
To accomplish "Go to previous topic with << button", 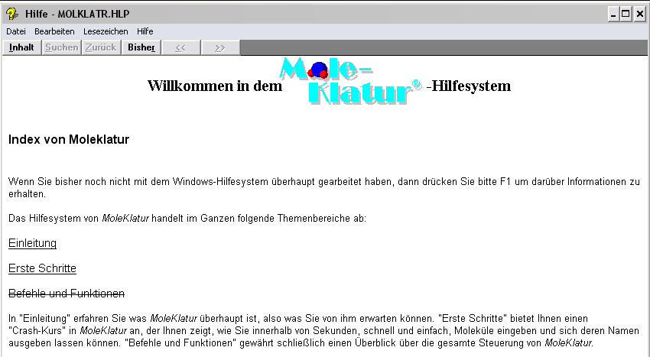I will click(180, 47).
